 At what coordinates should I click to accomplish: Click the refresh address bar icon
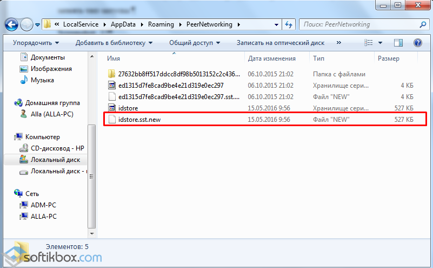(288, 24)
